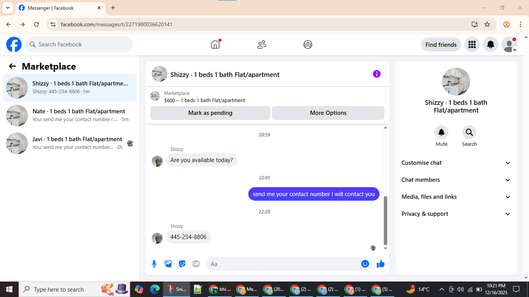Expand Media, files and links section
This screenshot has height=297, width=529.
[x=456, y=197]
